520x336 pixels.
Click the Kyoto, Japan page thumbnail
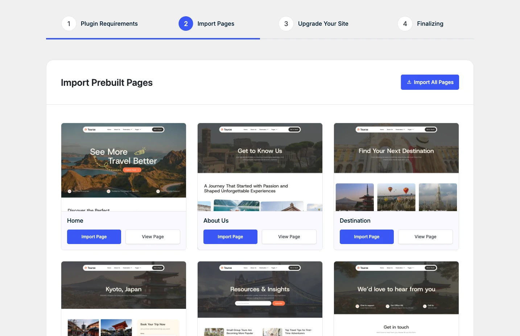click(x=124, y=298)
